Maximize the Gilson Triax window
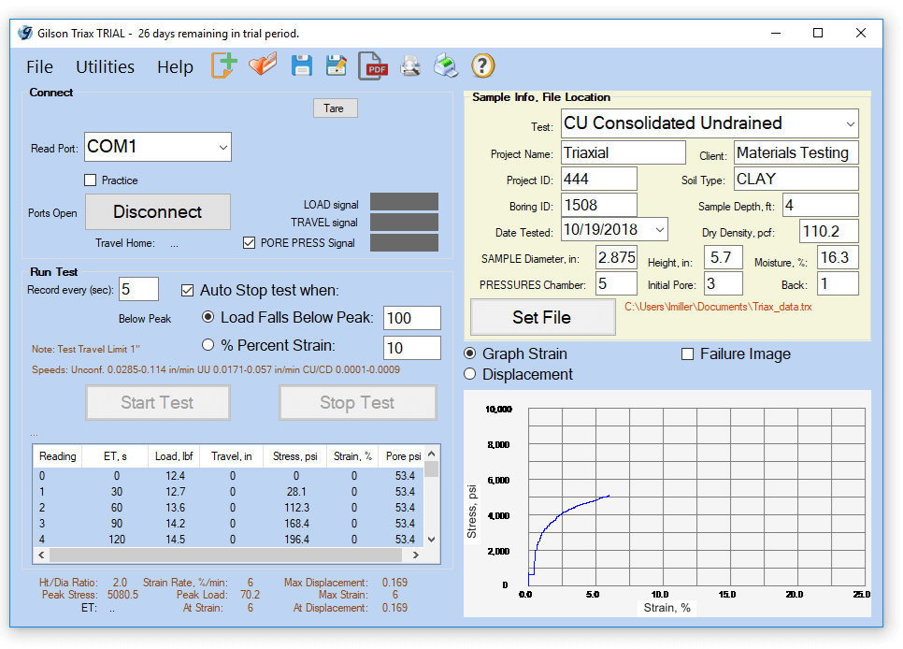This screenshot has width=903, height=649. 818,33
